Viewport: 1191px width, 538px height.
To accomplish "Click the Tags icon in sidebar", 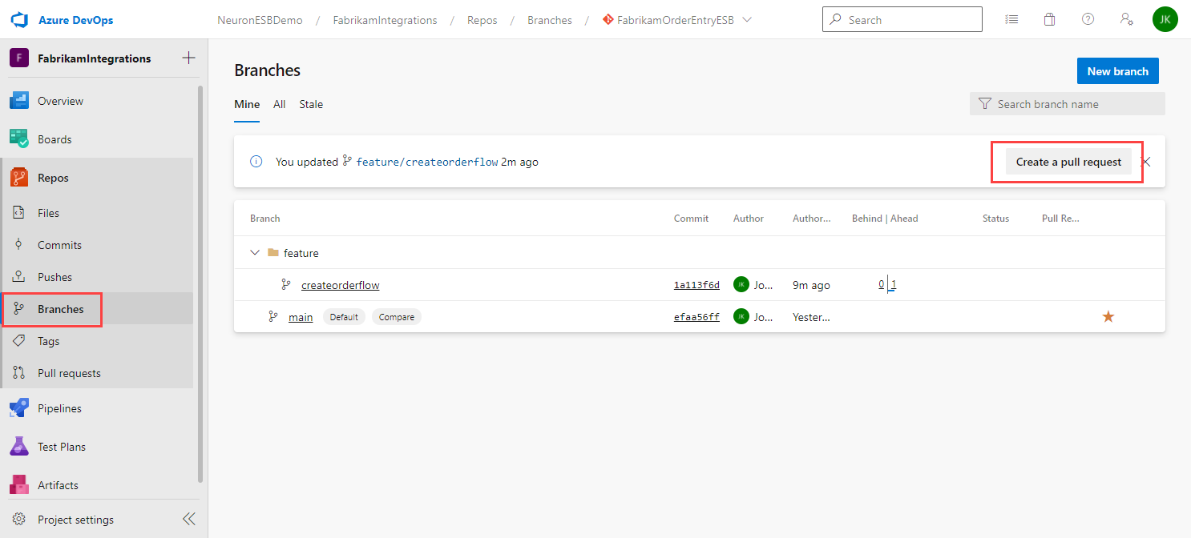I will [19, 341].
